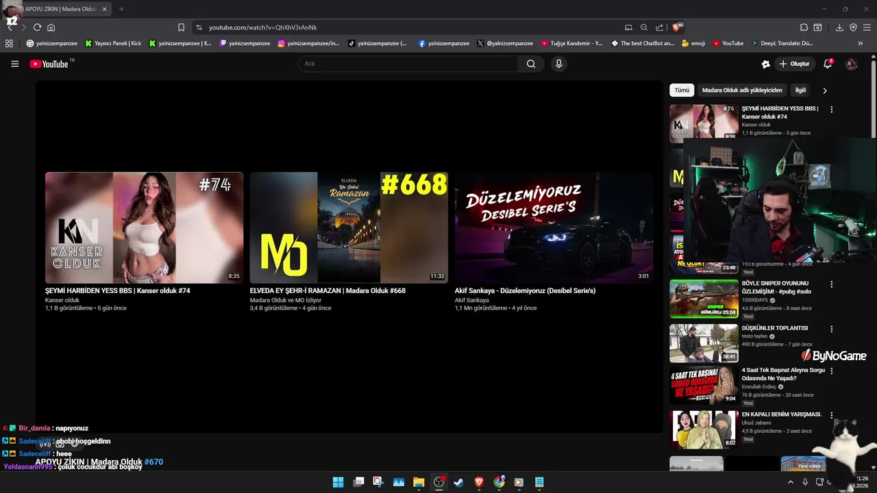This screenshot has width=877, height=493.
Task: Open Madara Olduk #668 end-screen thumbnail
Action: pyautogui.click(x=349, y=227)
